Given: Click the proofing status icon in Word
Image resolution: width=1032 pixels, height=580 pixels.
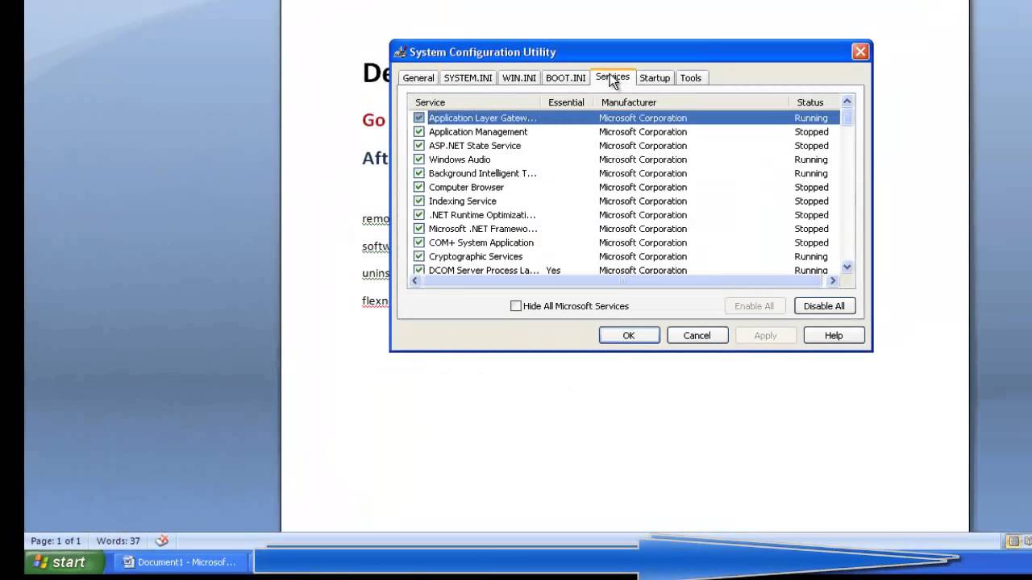Looking at the screenshot, I should 161,541.
